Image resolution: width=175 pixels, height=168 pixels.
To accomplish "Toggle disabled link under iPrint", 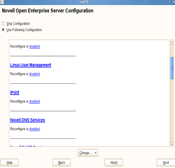I will [x=34, y=101].
